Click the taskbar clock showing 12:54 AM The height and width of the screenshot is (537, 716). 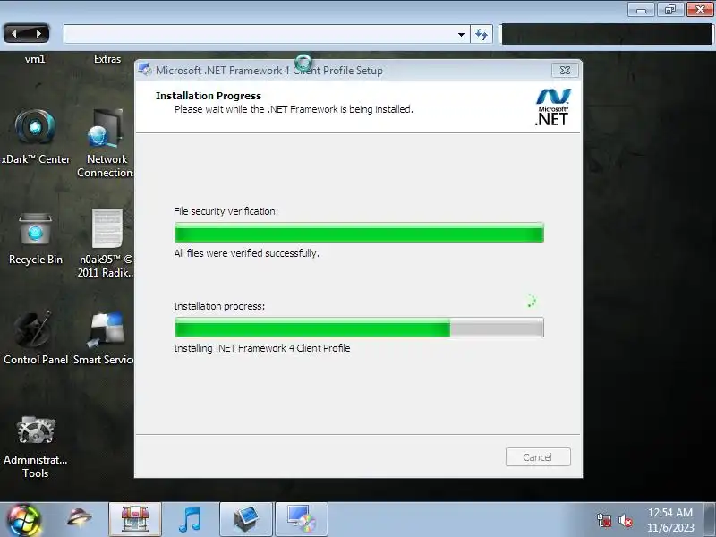point(669,520)
